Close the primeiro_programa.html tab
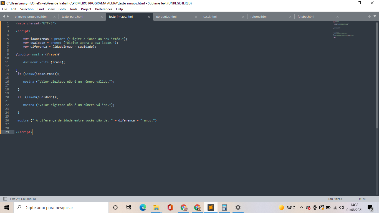This screenshot has height=213, width=379. click(x=54, y=17)
